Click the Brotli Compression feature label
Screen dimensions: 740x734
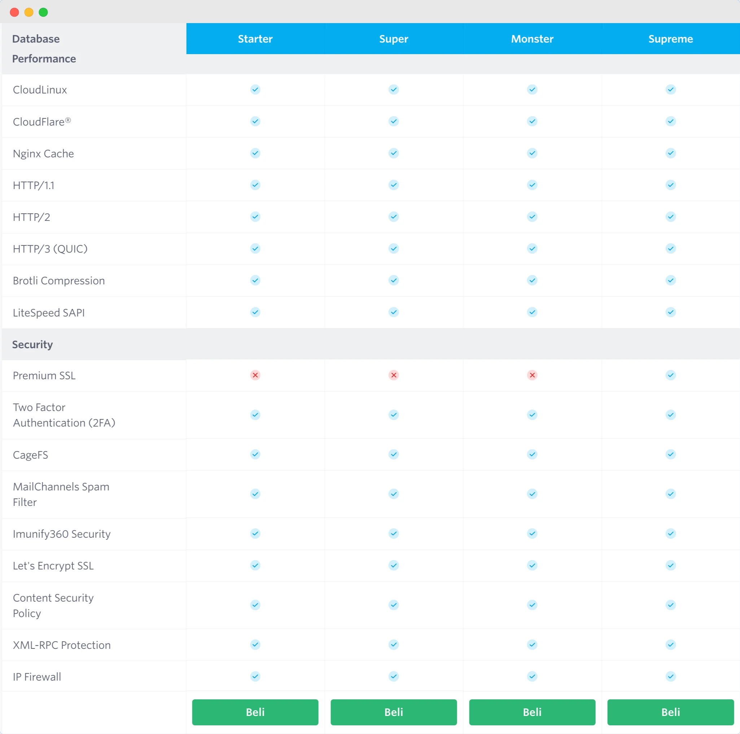(x=58, y=281)
